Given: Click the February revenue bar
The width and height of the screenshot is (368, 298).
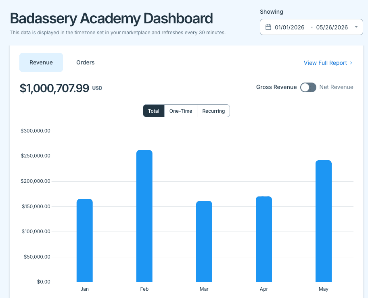Looking at the screenshot, I should (144, 216).
